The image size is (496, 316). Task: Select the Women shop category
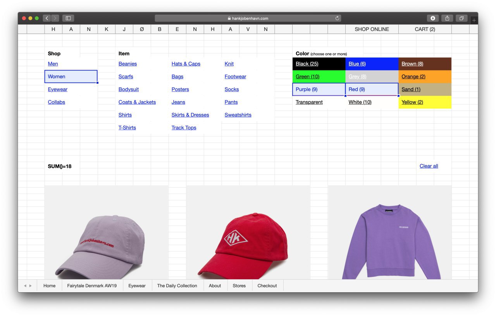click(71, 76)
